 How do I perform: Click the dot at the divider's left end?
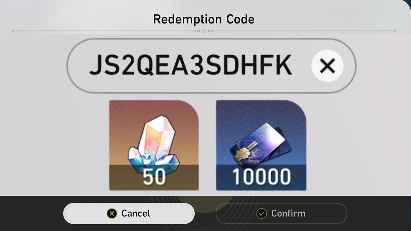click(13, 31)
